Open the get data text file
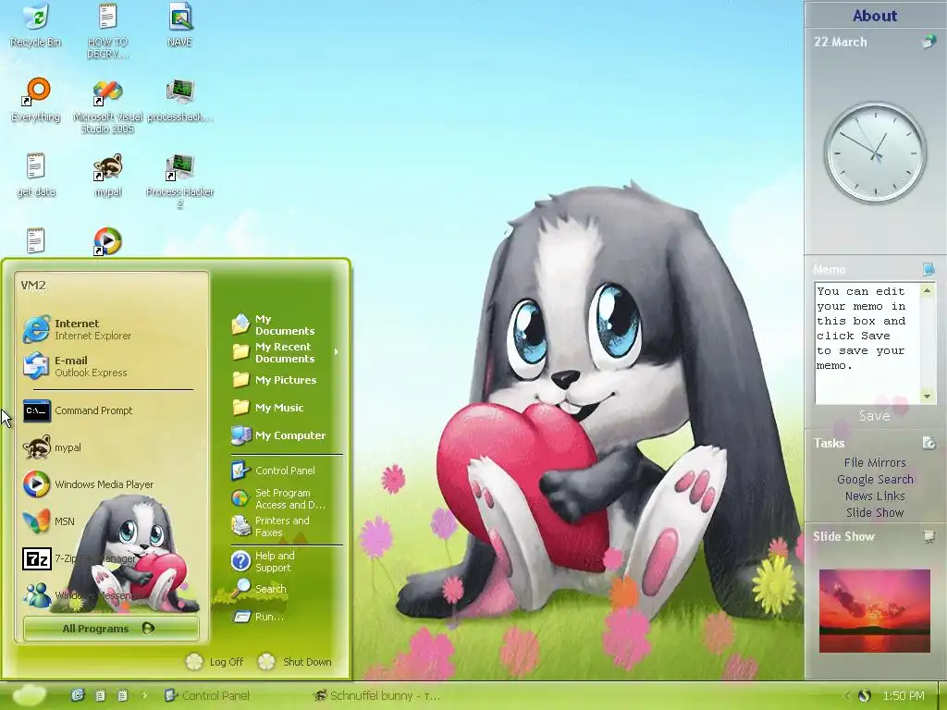The height and width of the screenshot is (710, 947). point(36,175)
